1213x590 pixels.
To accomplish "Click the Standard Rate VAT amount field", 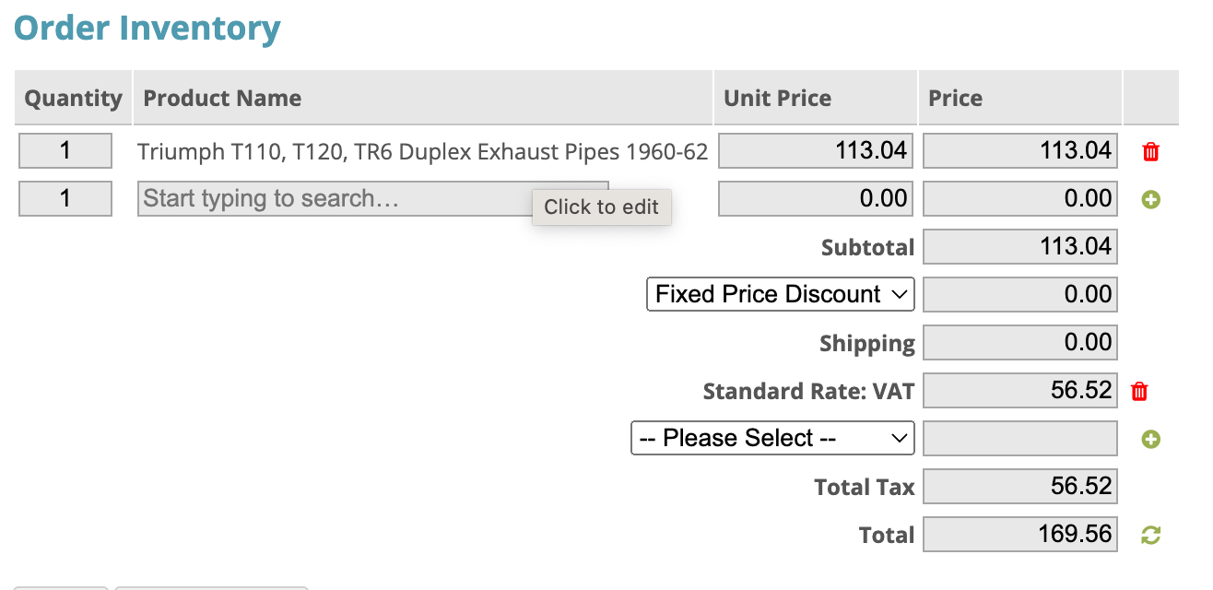I will [1019, 391].
